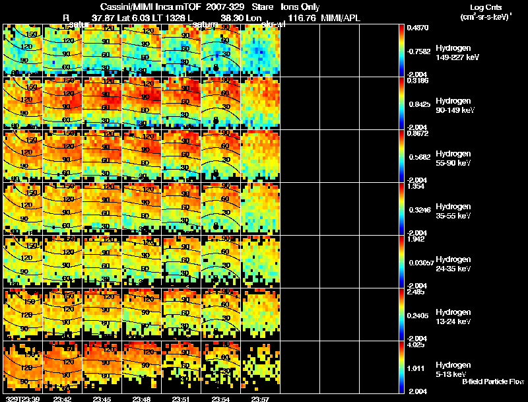
Task: Click Saturn's black marker in 149-227 keV 23:54 panel
Action: coord(216,68)
